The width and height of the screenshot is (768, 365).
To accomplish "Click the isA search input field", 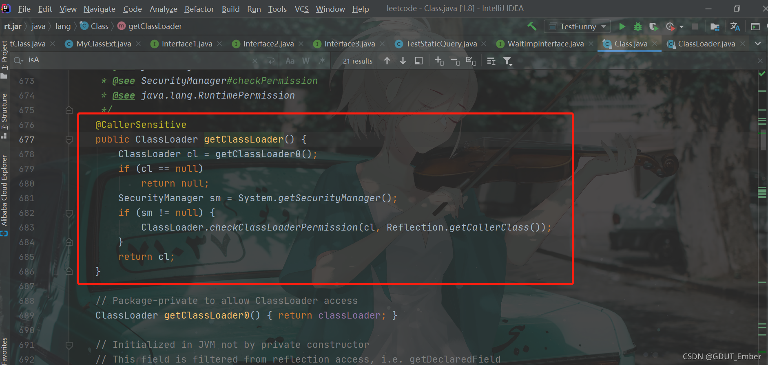I will 139,60.
